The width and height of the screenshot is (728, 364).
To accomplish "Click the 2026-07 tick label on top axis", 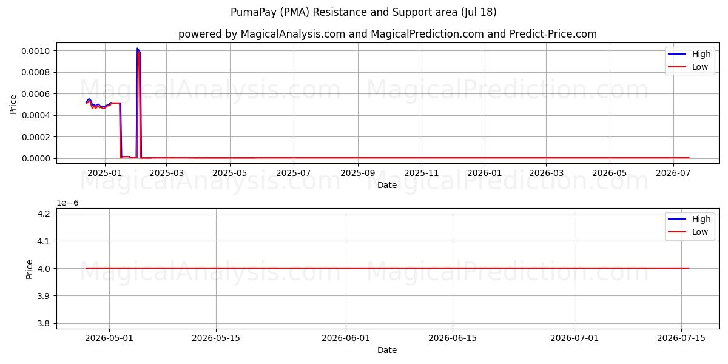I will [x=673, y=173].
